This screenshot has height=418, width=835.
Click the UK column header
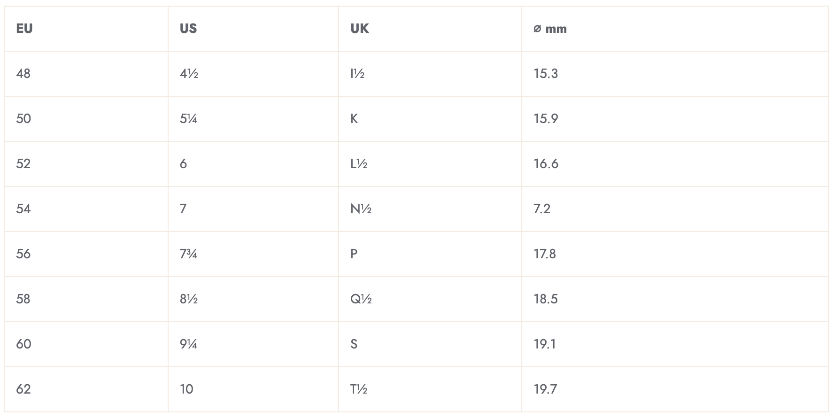pyautogui.click(x=360, y=29)
